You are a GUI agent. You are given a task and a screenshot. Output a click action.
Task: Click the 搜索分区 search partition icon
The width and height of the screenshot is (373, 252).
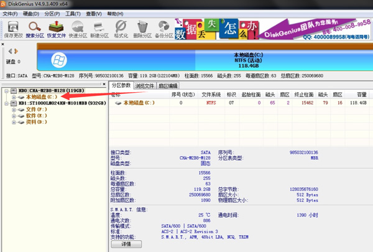35,28
